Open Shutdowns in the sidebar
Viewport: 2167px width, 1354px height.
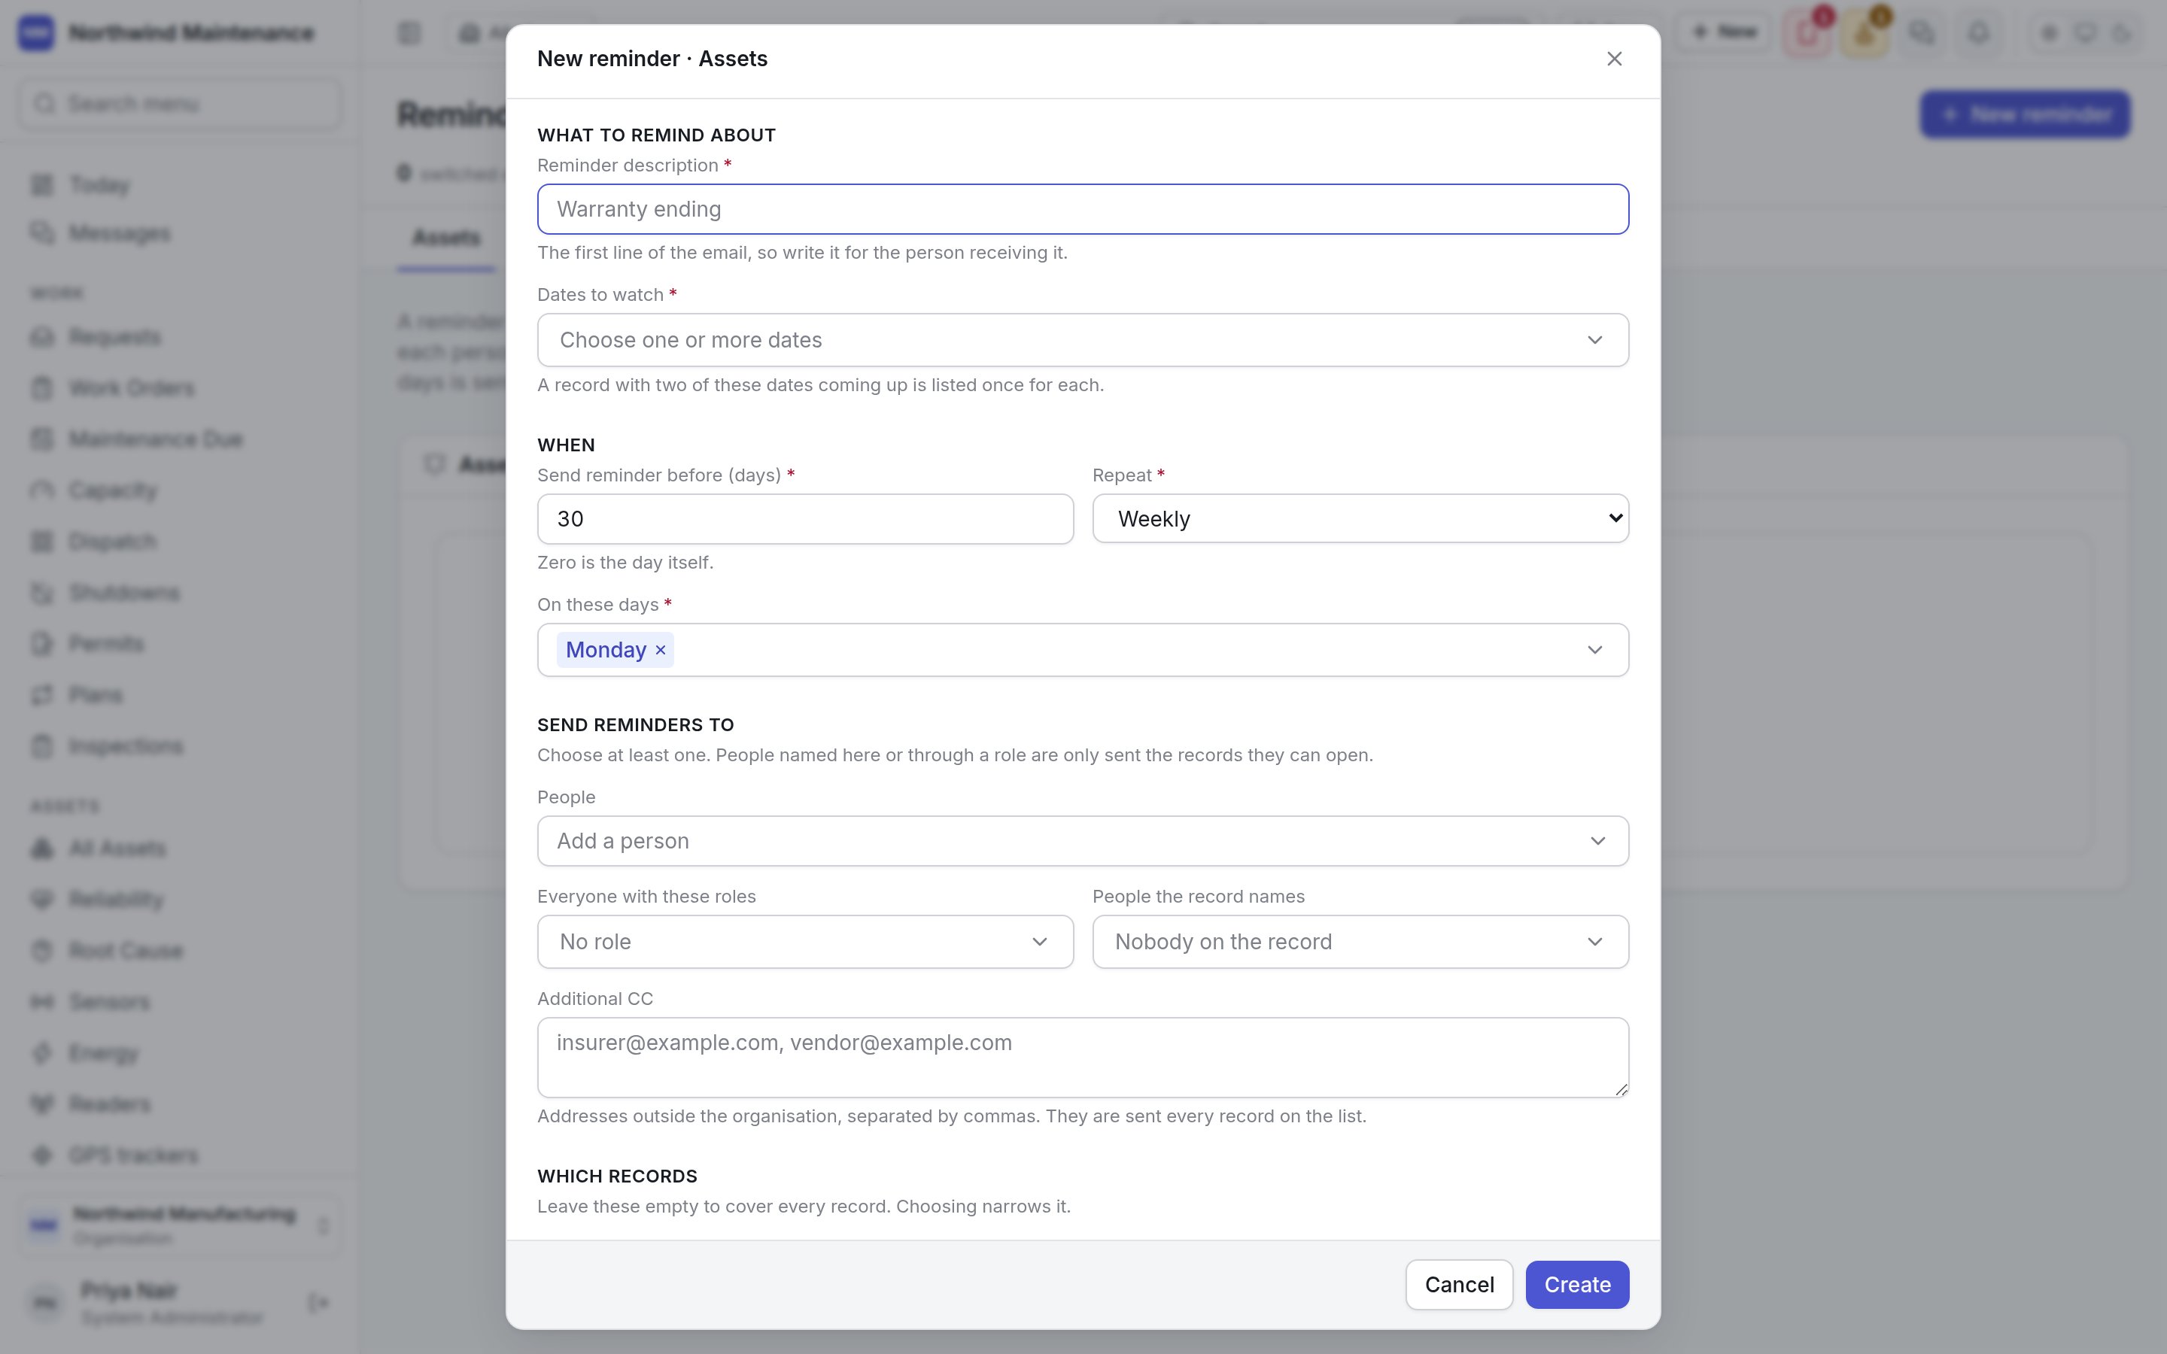[x=179, y=593]
